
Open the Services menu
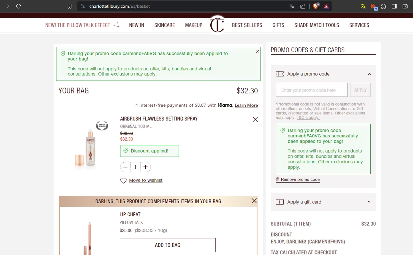click(x=359, y=25)
